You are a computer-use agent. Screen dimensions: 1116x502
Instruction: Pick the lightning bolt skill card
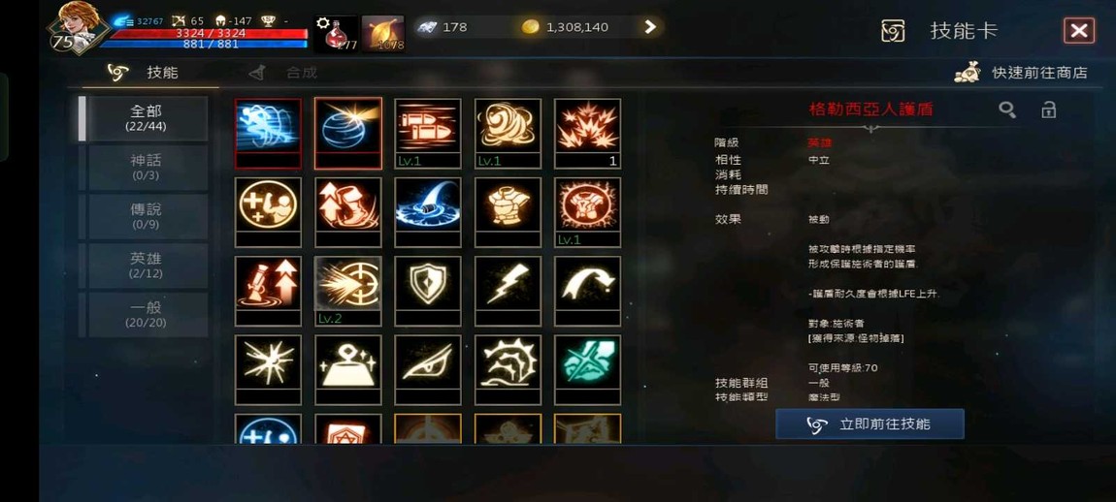[508, 291]
